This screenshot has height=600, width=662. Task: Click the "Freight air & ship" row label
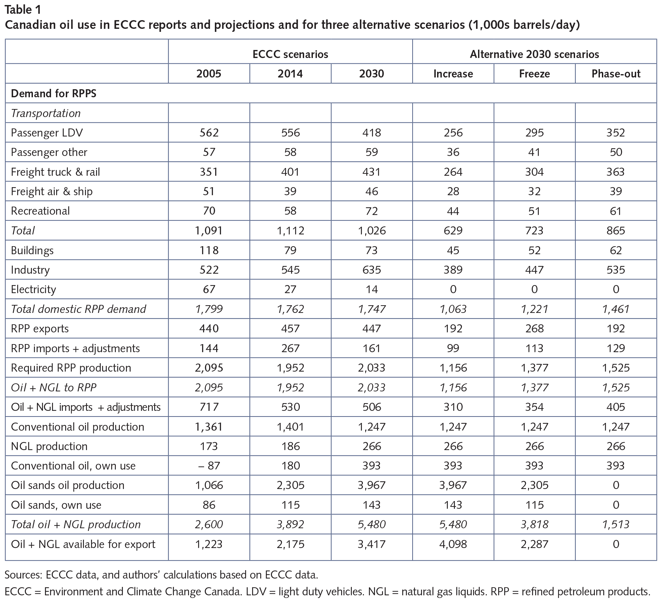coord(52,191)
